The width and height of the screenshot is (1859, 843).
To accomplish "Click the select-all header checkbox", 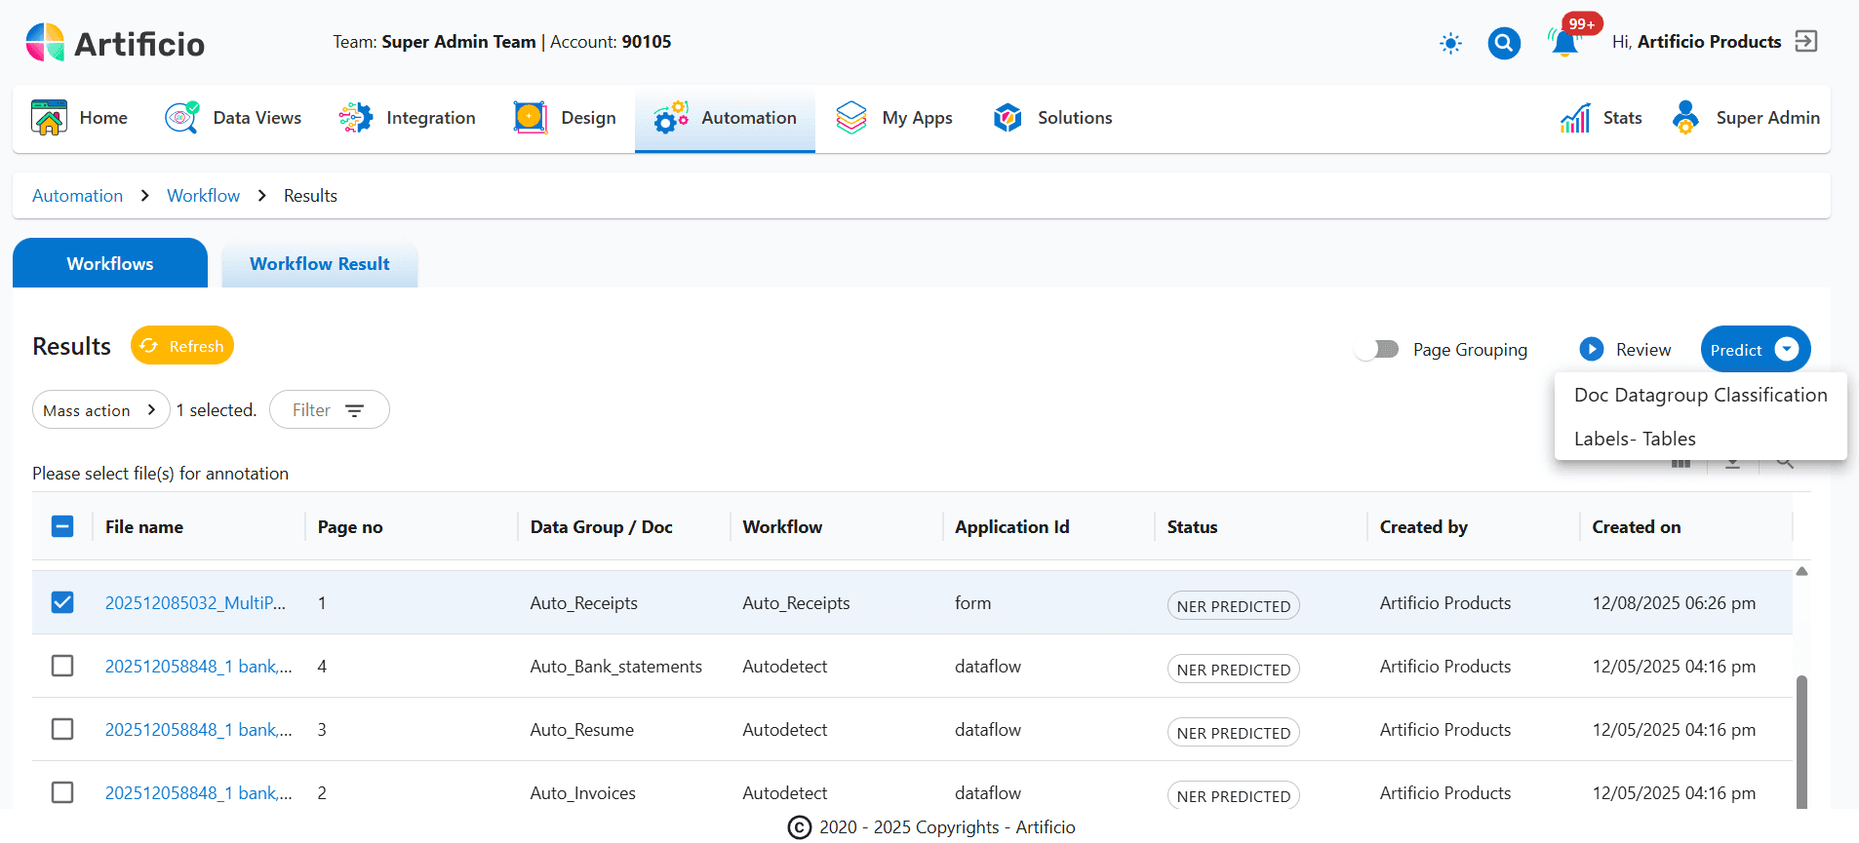I will (x=62, y=527).
